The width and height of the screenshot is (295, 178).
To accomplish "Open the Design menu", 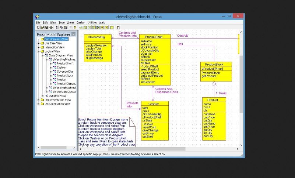I will pos(81,22).
